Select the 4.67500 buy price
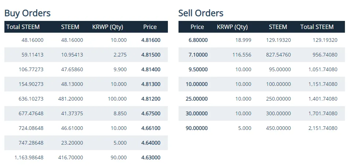Viewport: 353px width, 167px height. coord(151,113)
